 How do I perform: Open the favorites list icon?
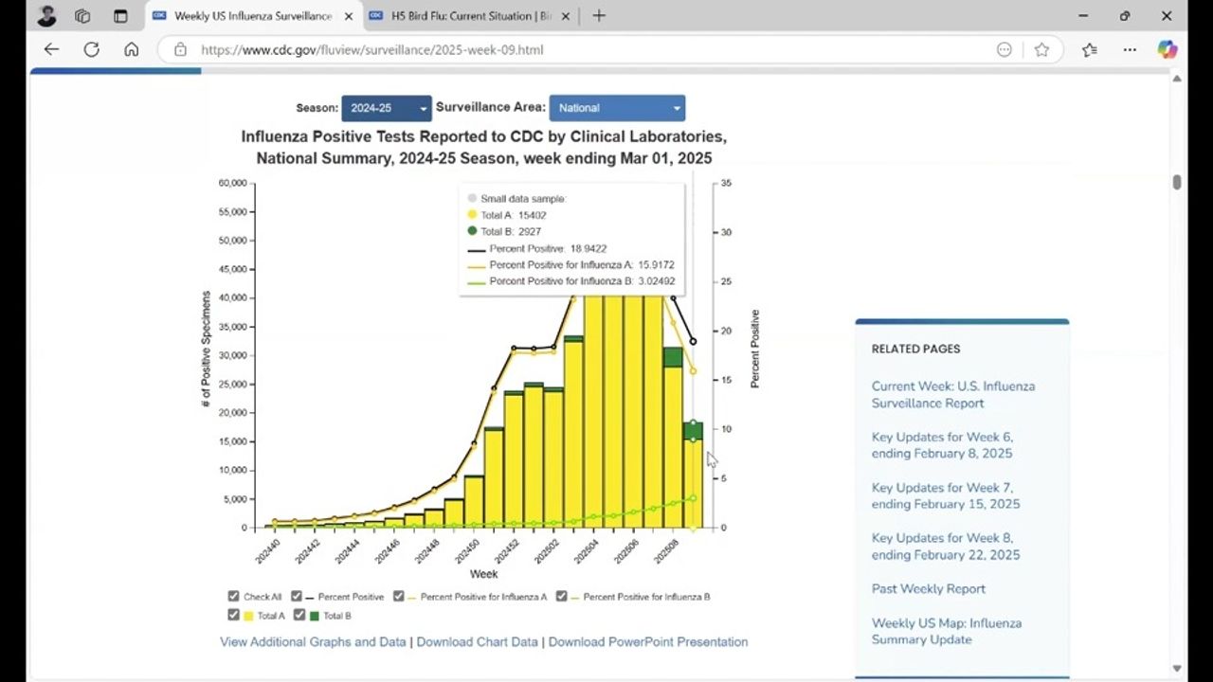(x=1089, y=49)
